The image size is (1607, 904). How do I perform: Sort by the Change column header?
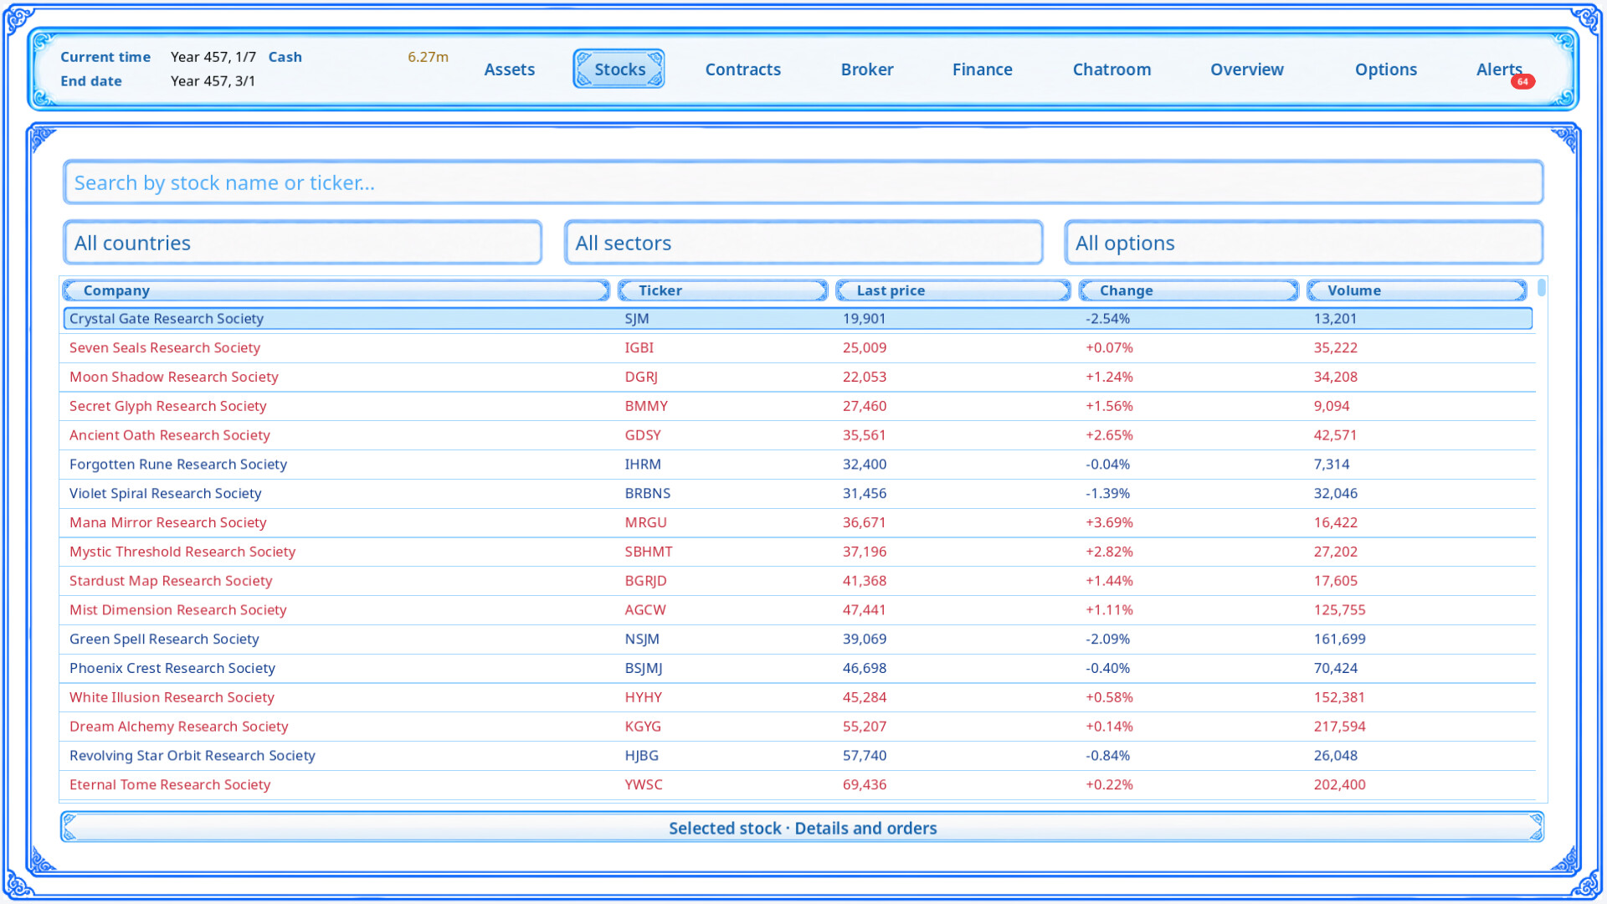point(1189,290)
